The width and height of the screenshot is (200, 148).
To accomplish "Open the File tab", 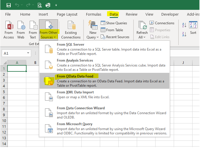I will (x=8, y=14).
